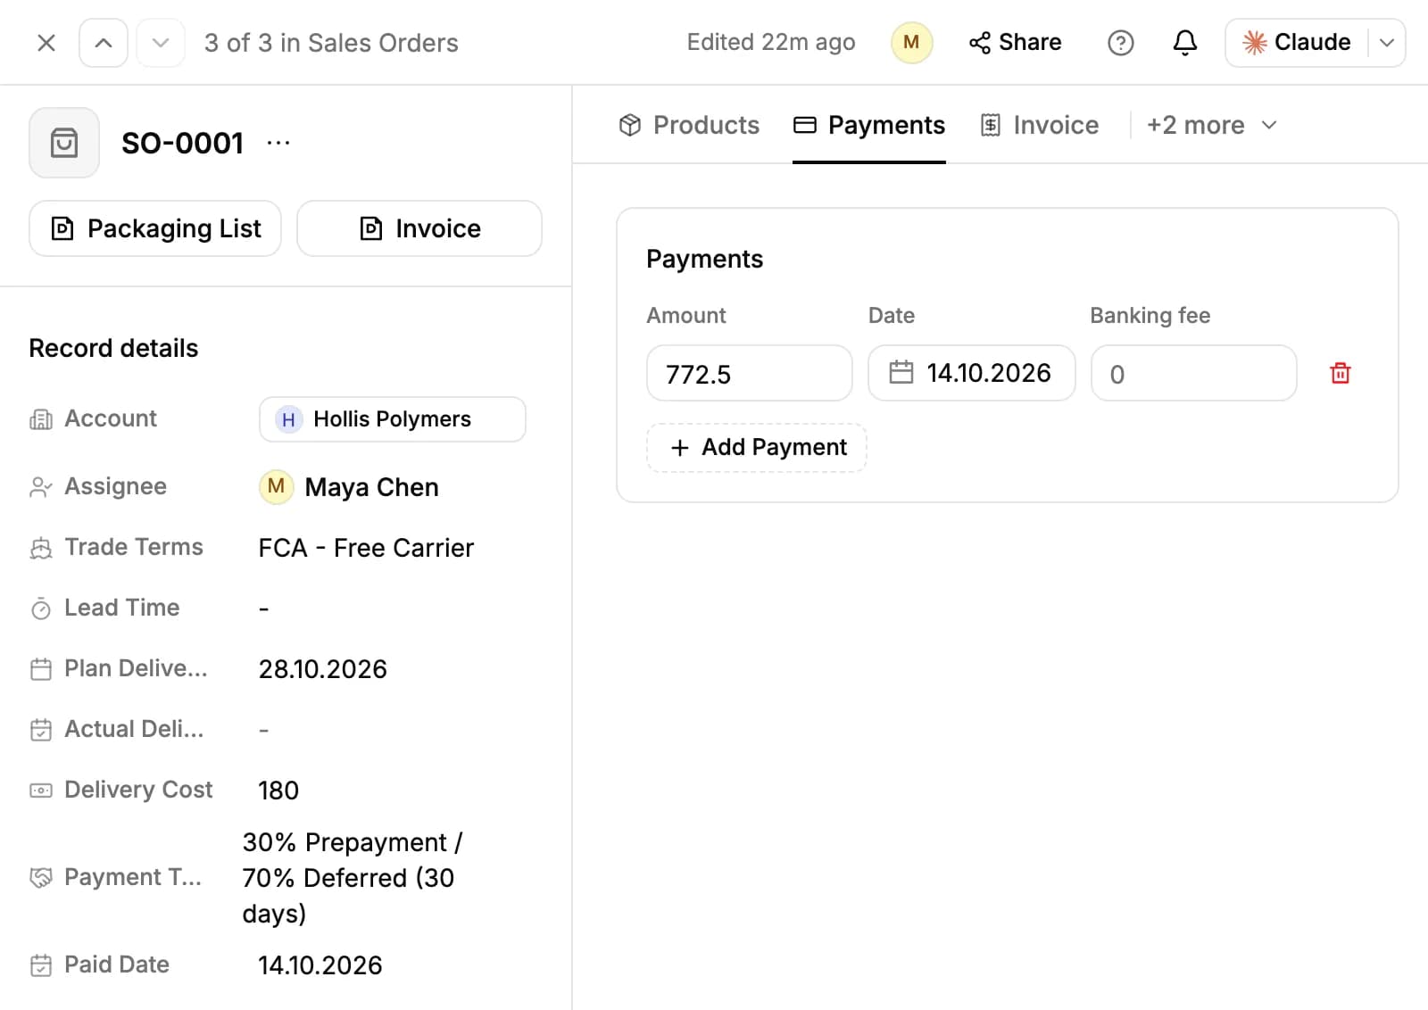The height and width of the screenshot is (1010, 1428).
Task: Click the Paid Date value 14.10.2026
Action: click(320, 965)
